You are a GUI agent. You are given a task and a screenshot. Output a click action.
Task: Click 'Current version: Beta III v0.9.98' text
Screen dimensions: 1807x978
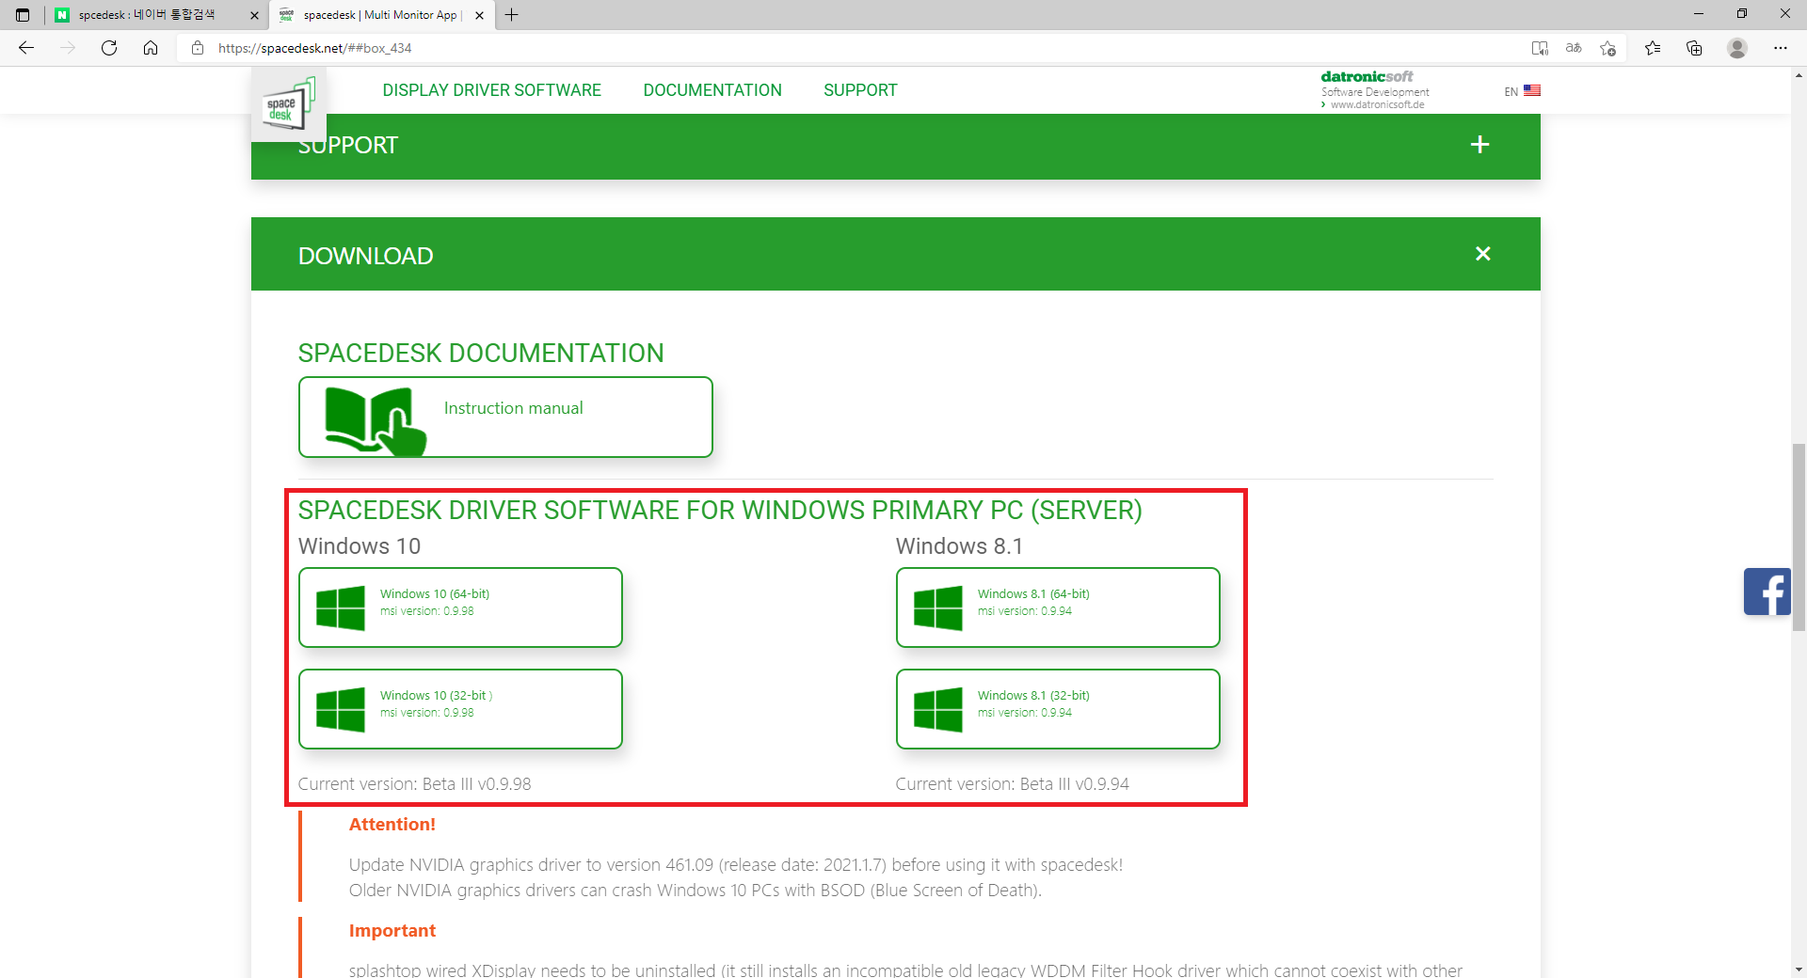click(x=414, y=784)
